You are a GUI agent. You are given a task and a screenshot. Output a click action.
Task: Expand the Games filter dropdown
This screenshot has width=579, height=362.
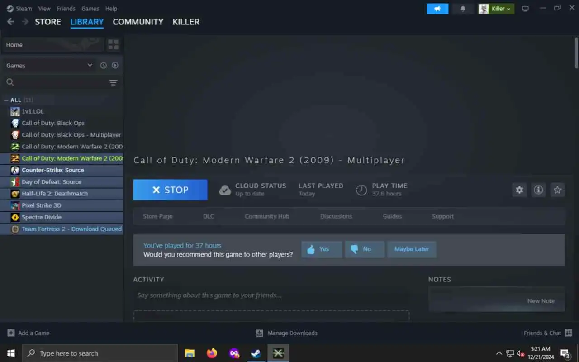[49, 66]
